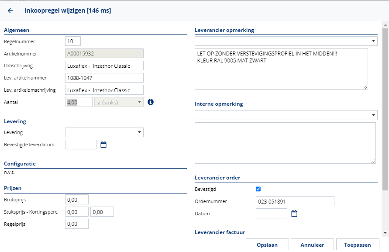Image resolution: width=389 pixels, height=252 pixels.
Task: Click the Omschrijving text field
Action: coord(104,66)
